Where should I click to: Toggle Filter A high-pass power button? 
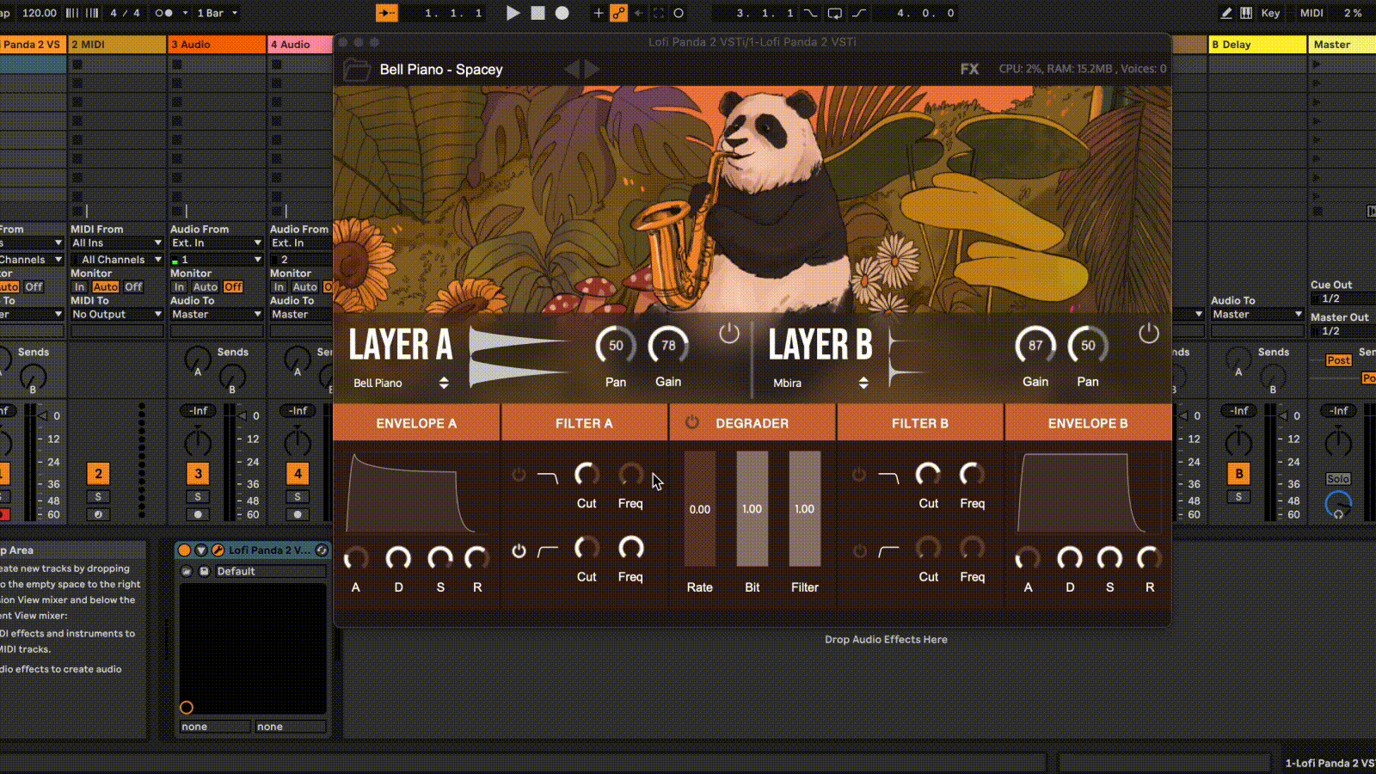pos(519,551)
